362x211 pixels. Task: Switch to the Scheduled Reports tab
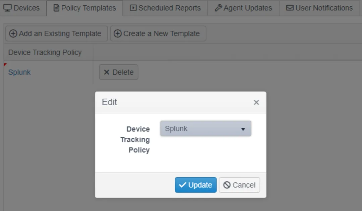click(x=165, y=8)
